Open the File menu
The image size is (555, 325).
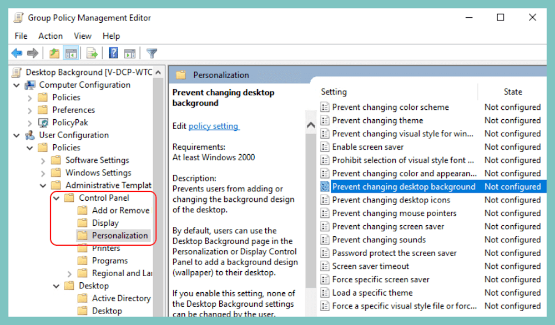coord(21,35)
